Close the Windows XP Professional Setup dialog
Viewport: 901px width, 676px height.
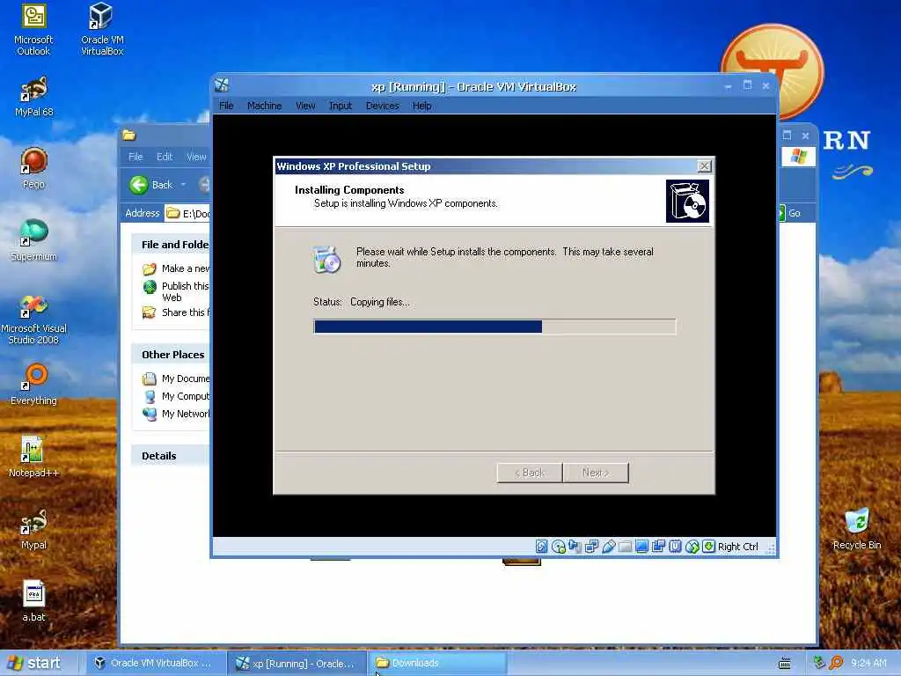point(705,166)
